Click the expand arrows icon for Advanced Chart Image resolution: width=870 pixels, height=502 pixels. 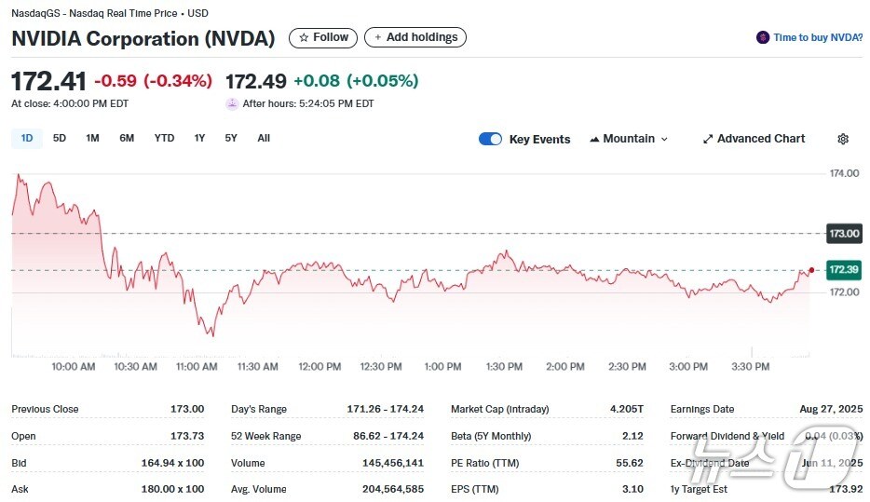tap(708, 139)
